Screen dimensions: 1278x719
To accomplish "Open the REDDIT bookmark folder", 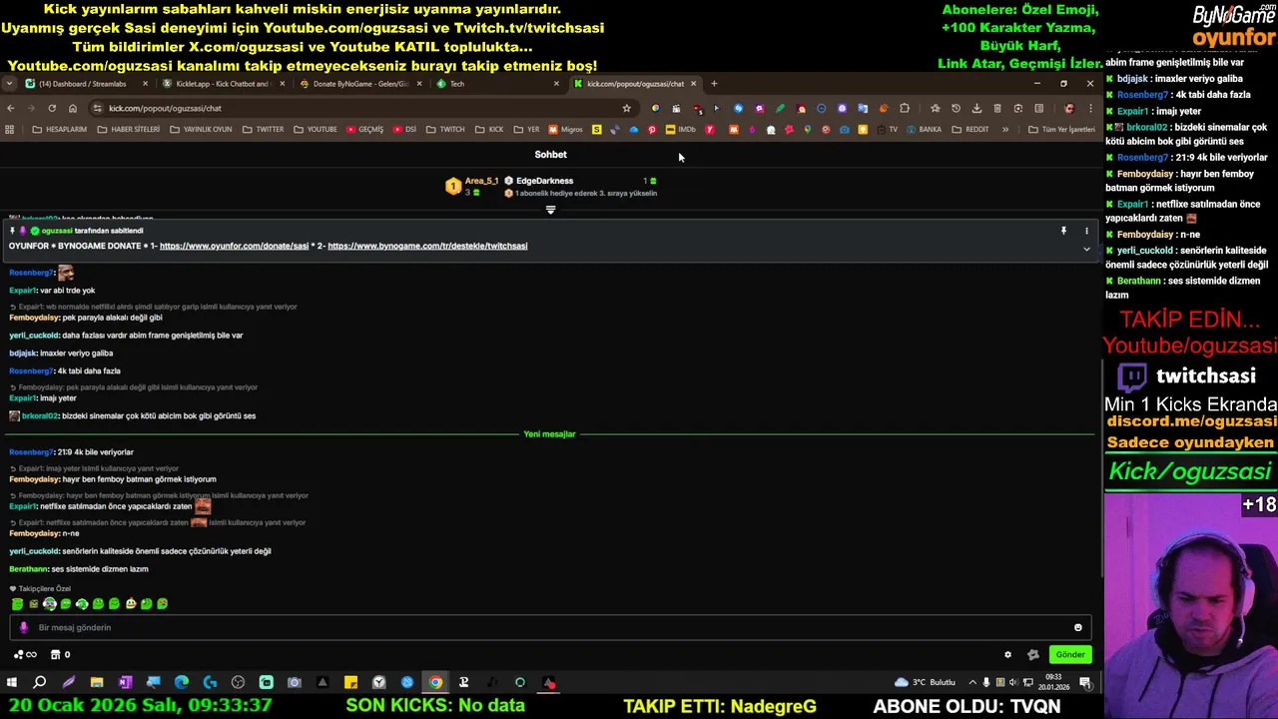I will 970,130.
